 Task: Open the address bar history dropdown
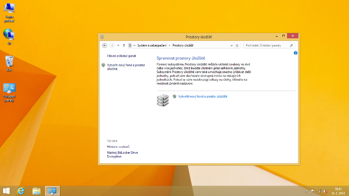tap(231, 45)
